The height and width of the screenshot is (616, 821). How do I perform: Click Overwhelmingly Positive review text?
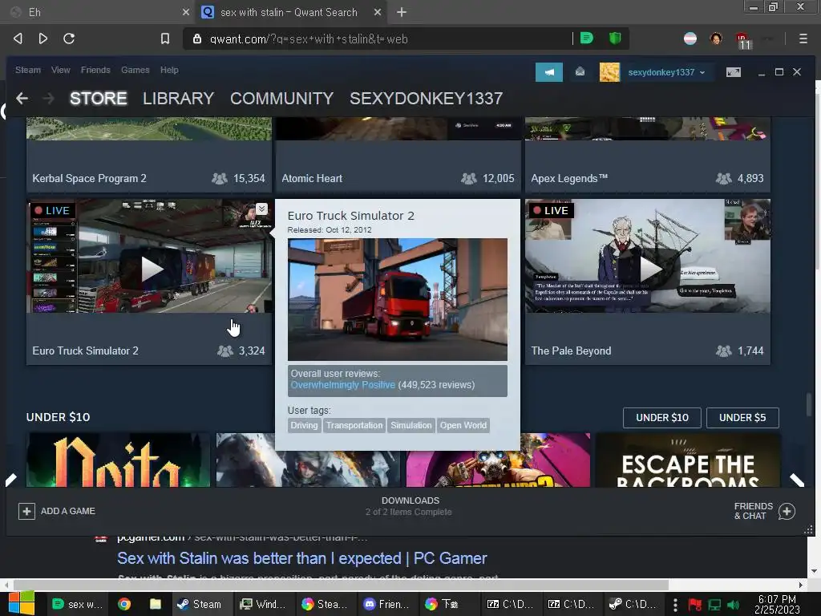point(342,385)
